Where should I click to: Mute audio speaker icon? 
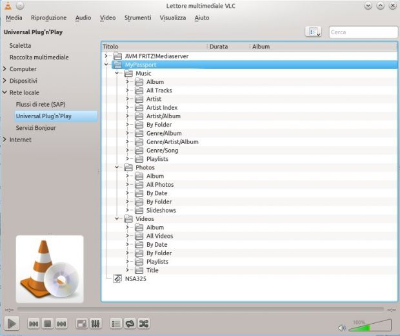[341, 328]
